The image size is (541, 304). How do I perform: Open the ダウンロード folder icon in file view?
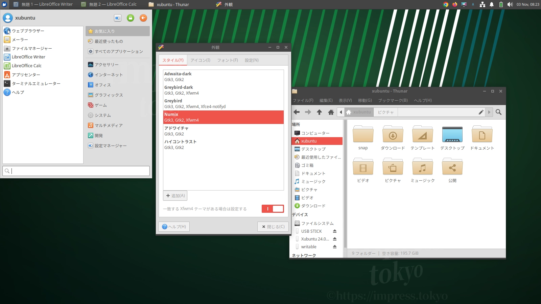pyautogui.click(x=393, y=134)
